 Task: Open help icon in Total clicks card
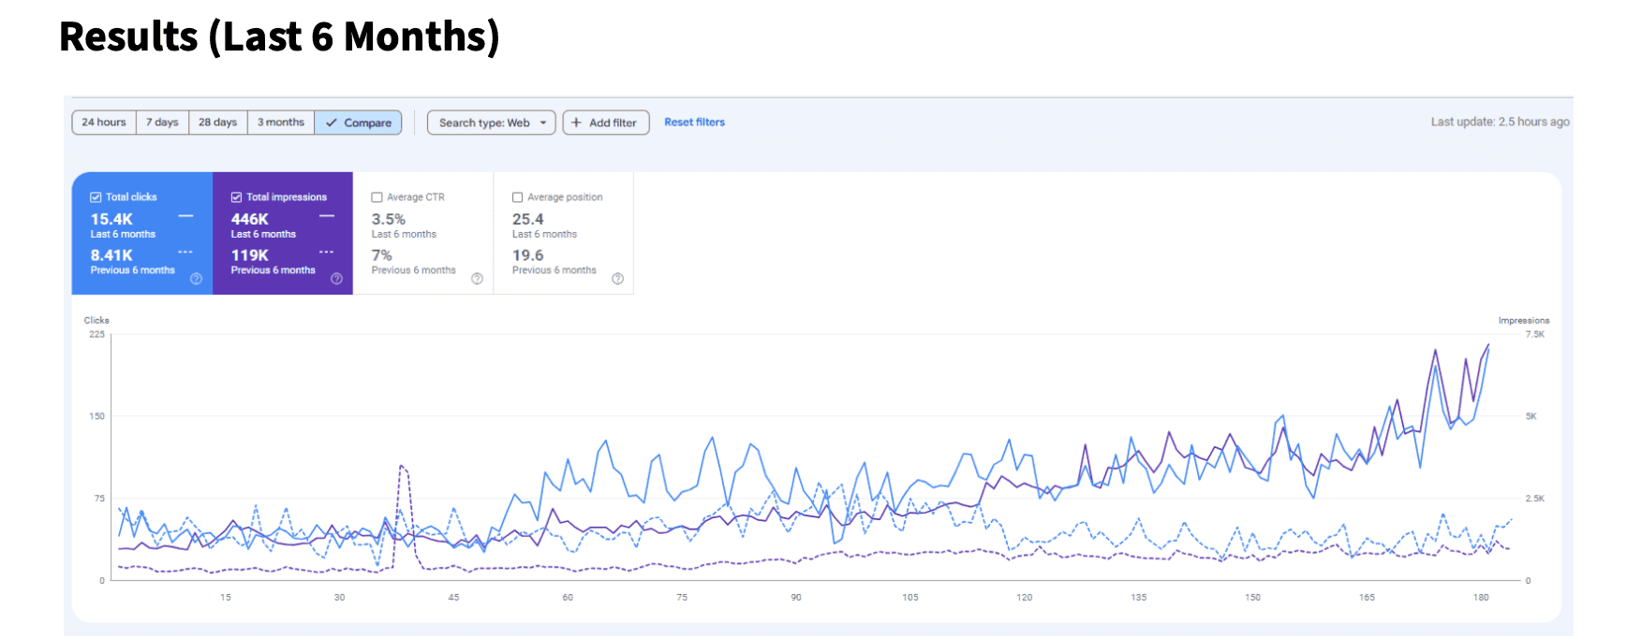[x=196, y=279]
